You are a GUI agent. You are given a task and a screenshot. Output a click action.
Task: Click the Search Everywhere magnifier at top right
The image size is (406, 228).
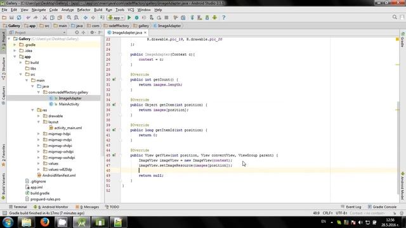[395, 17]
